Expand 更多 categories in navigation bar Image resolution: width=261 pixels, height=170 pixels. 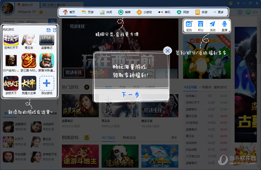click(x=218, y=12)
